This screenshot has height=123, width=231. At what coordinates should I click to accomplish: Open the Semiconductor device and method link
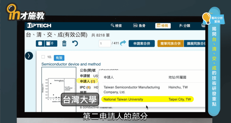71,64
